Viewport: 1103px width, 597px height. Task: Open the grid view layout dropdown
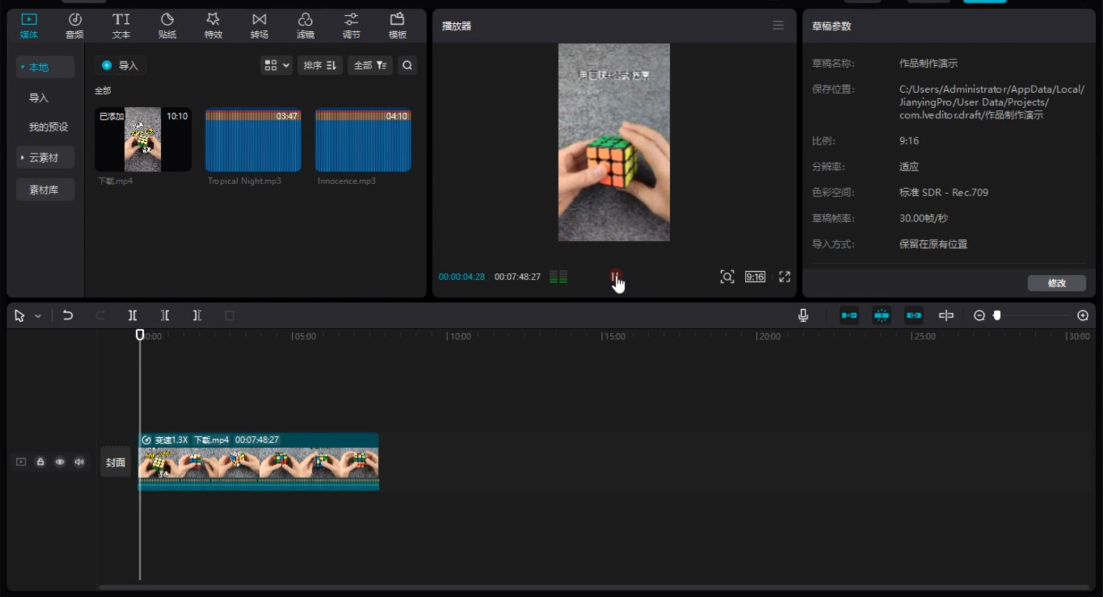point(276,65)
